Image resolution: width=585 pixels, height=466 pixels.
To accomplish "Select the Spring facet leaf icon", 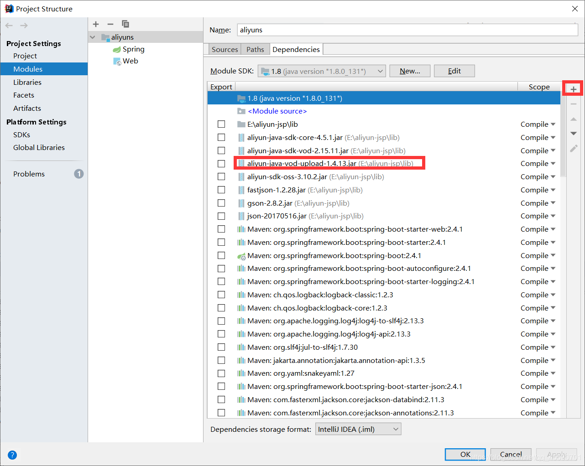I will (117, 49).
